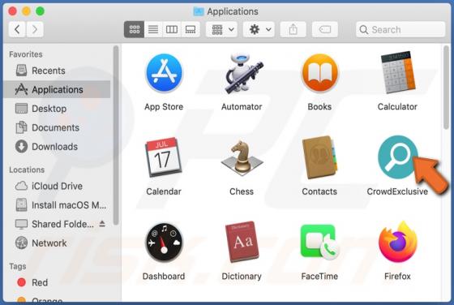Open Desktop in the sidebar
This screenshot has width=454, height=305.
(x=57, y=109)
